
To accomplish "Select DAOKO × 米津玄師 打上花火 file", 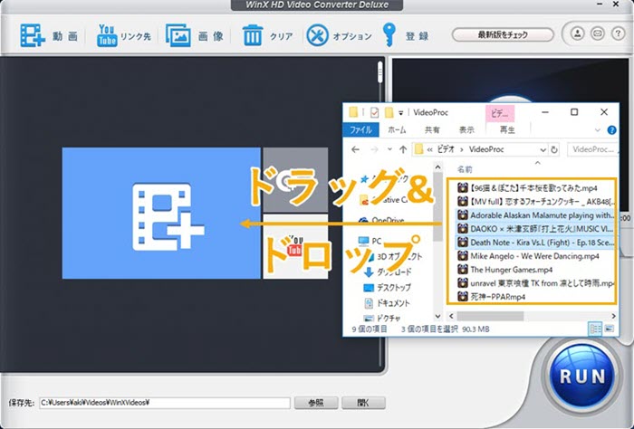I will 535,229.
